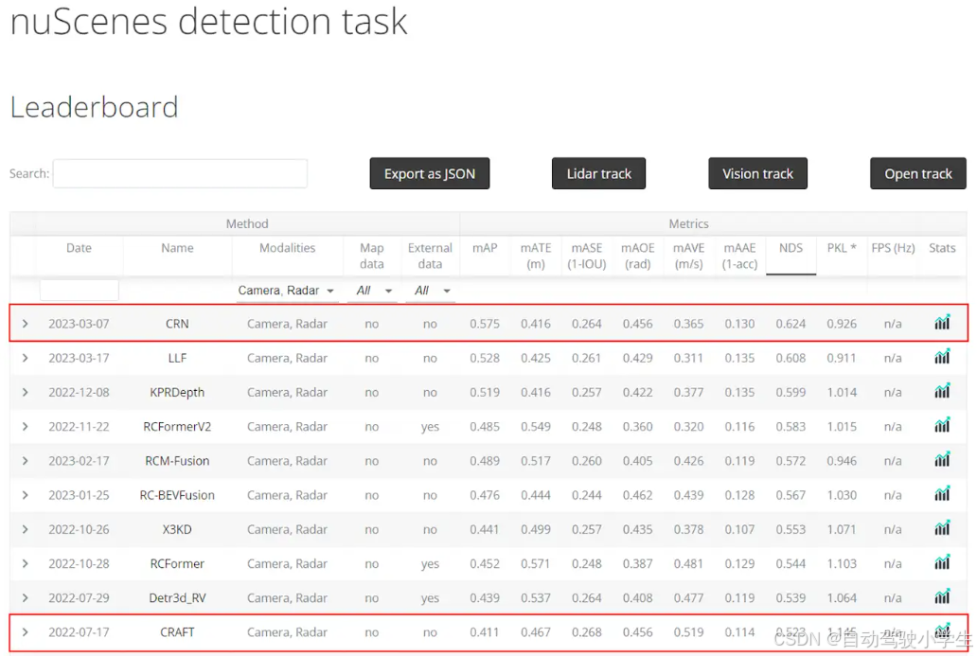977x656 pixels.
Task: Click the RCM-Fusion method name
Action: point(177,460)
